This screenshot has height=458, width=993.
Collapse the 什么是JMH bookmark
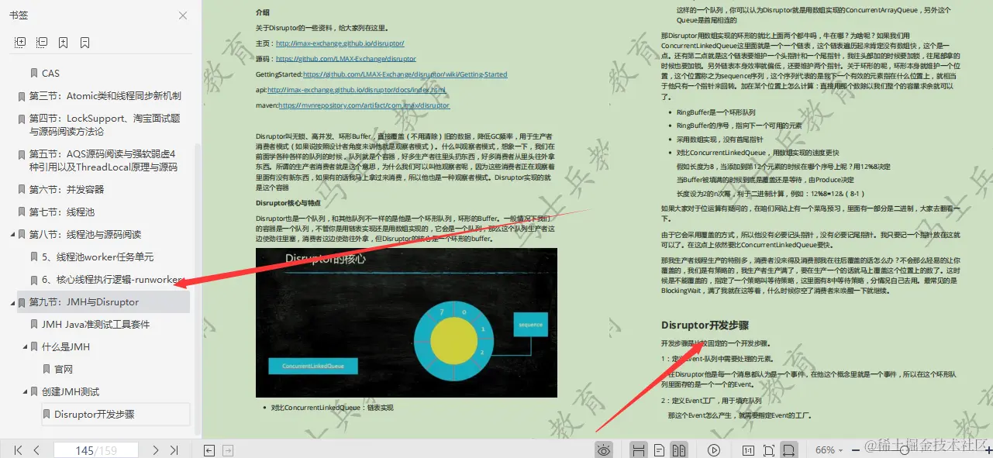pyautogui.click(x=25, y=347)
